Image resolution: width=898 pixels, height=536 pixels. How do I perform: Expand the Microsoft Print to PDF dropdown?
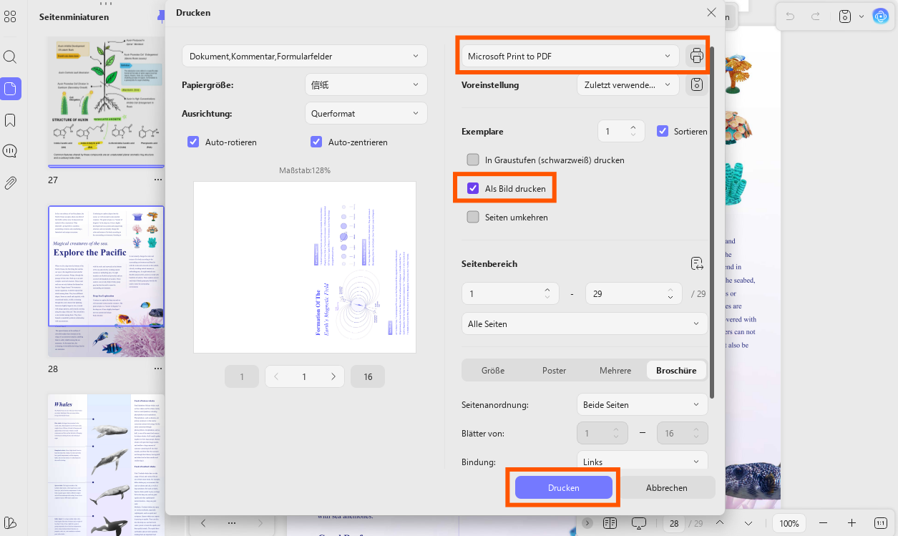click(x=570, y=56)
